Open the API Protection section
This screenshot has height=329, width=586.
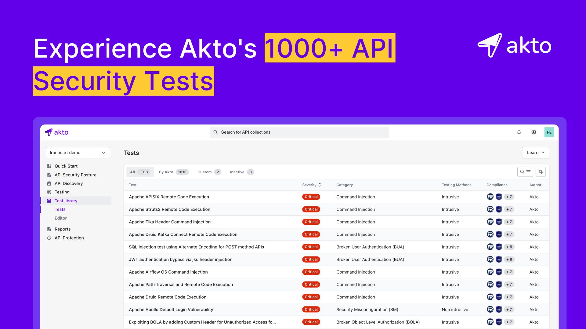click(x=69, y=238)
